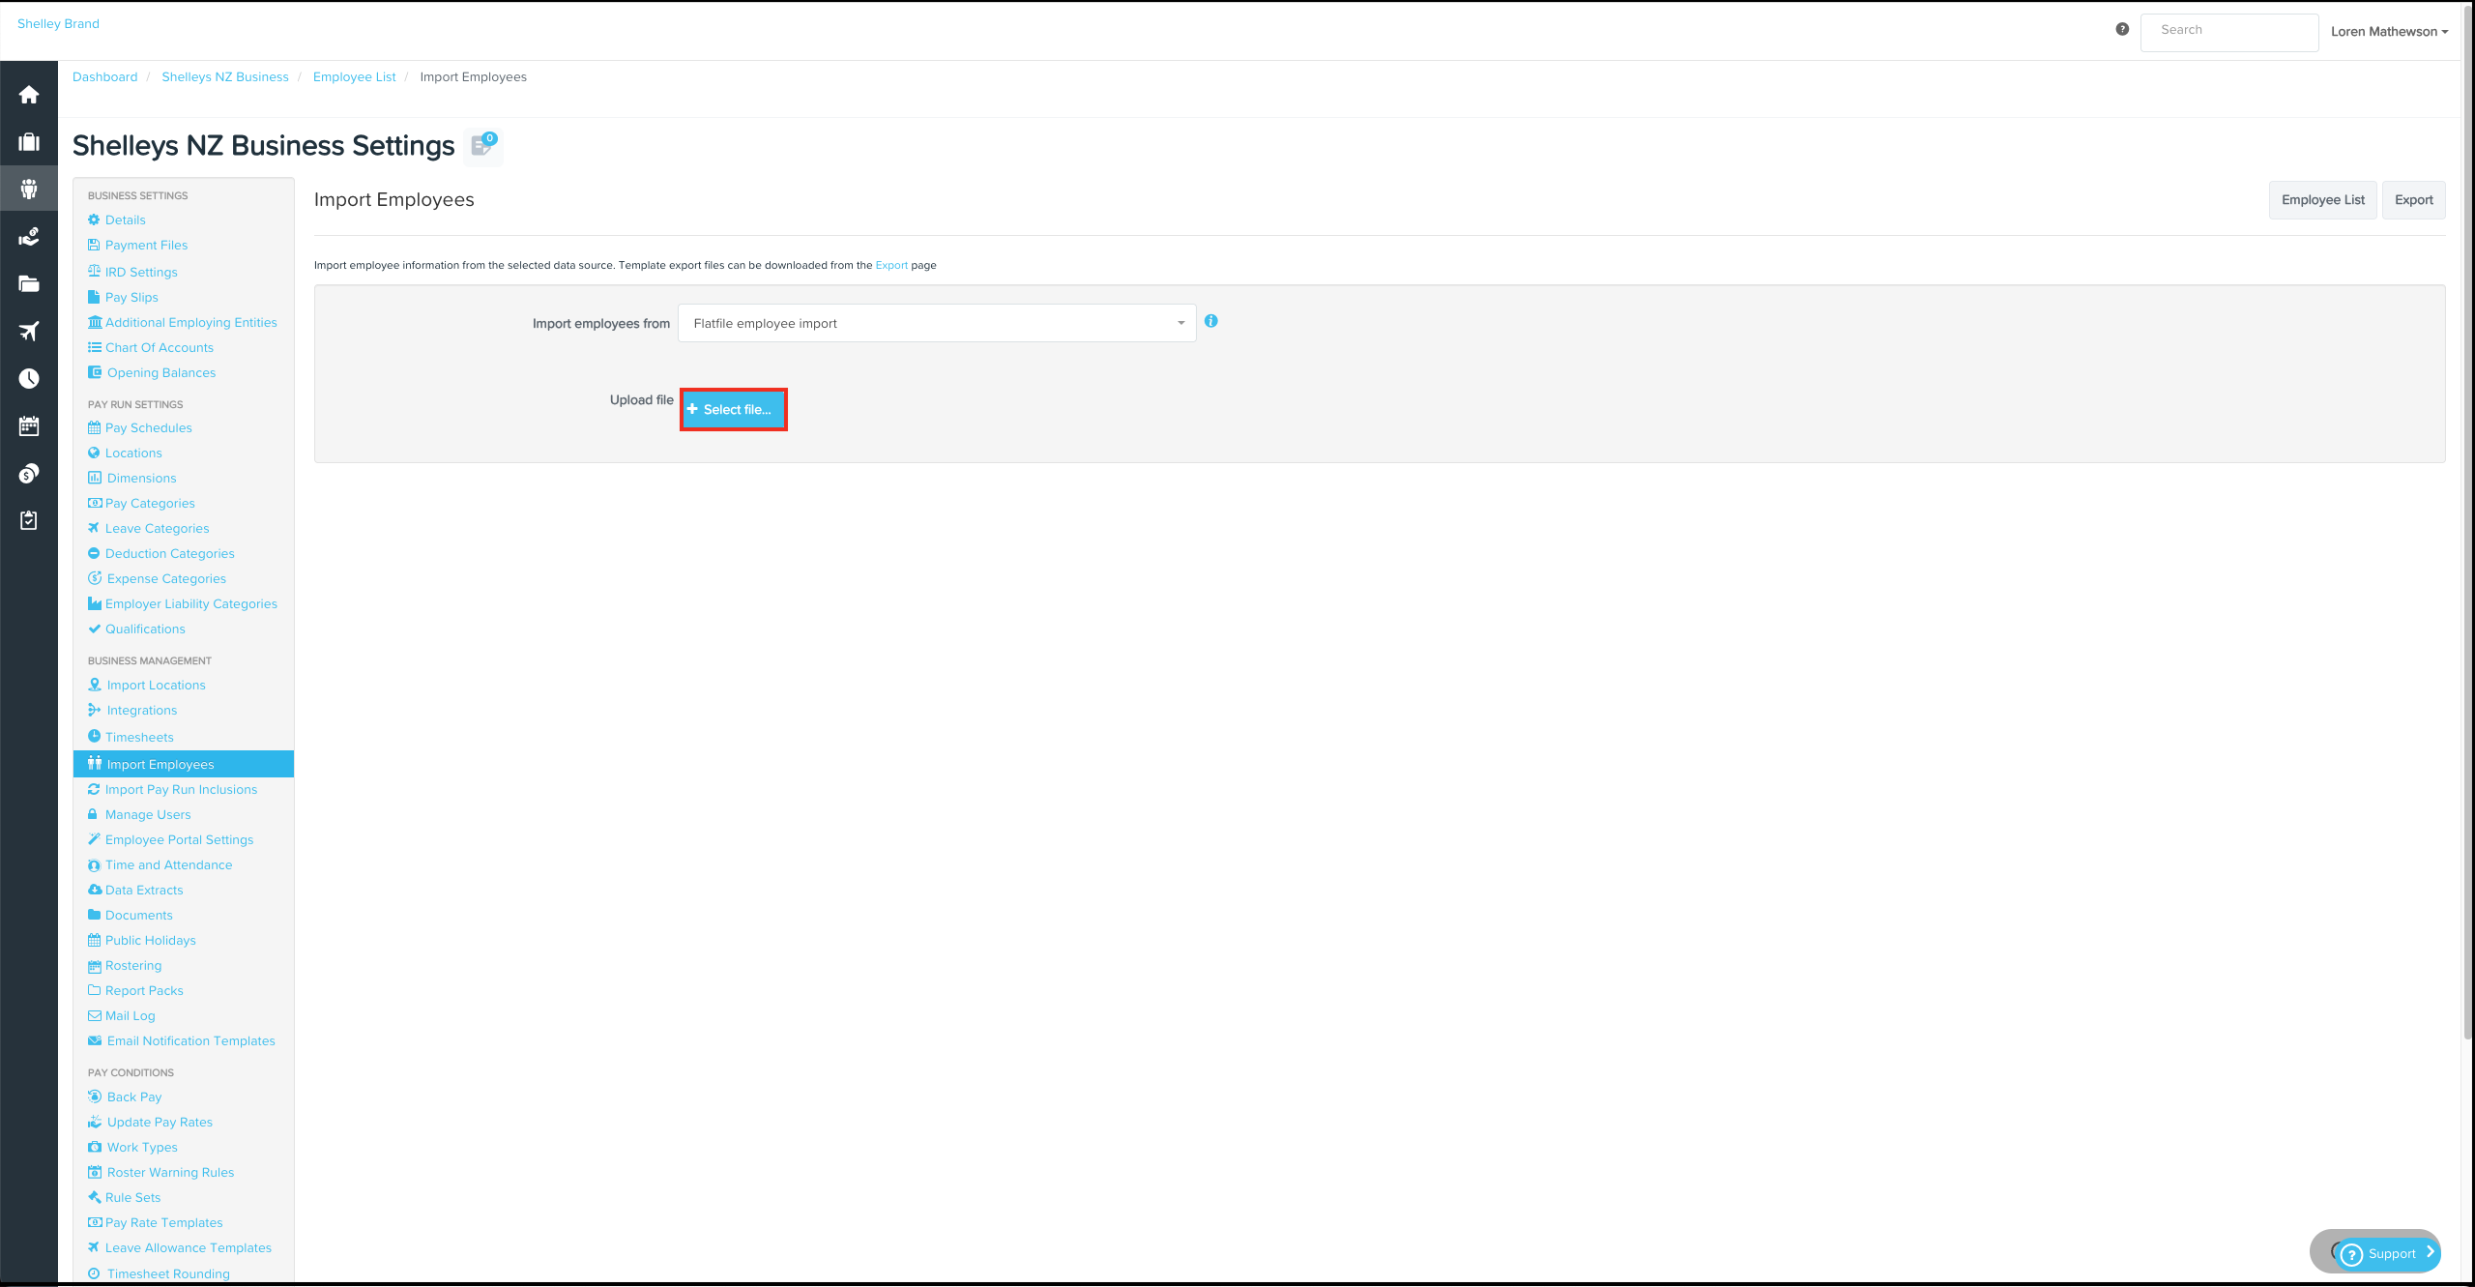Click the help question mark icon near Search
Viewport: 2475px width, 1287px height.
(x=2122, y=29)
